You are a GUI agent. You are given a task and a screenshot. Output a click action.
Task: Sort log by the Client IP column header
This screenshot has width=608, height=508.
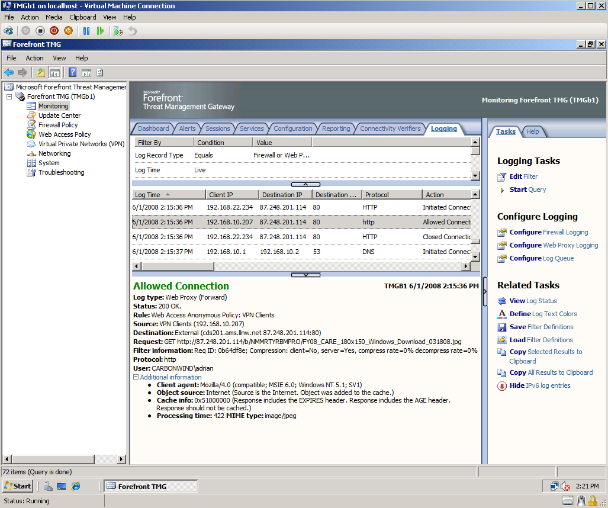[x=232, y=195]
